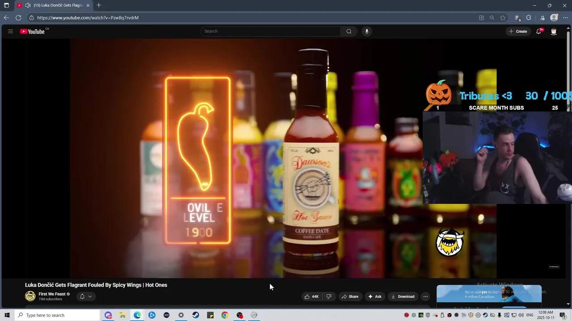The image size is (572, 321).
Task: Open a new browser tab
Action: (x=99, y=5)
